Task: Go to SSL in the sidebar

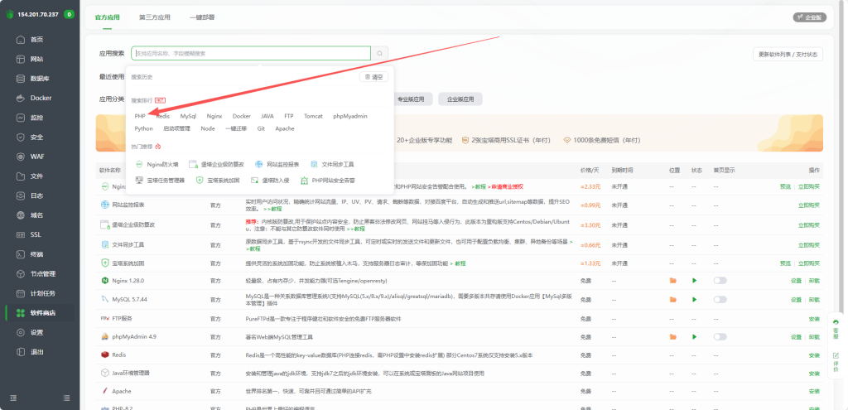Action: click(x=36, y=234)
